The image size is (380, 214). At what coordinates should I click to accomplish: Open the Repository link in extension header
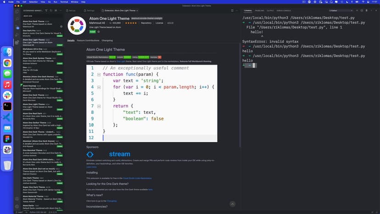(x=146, y=23)
